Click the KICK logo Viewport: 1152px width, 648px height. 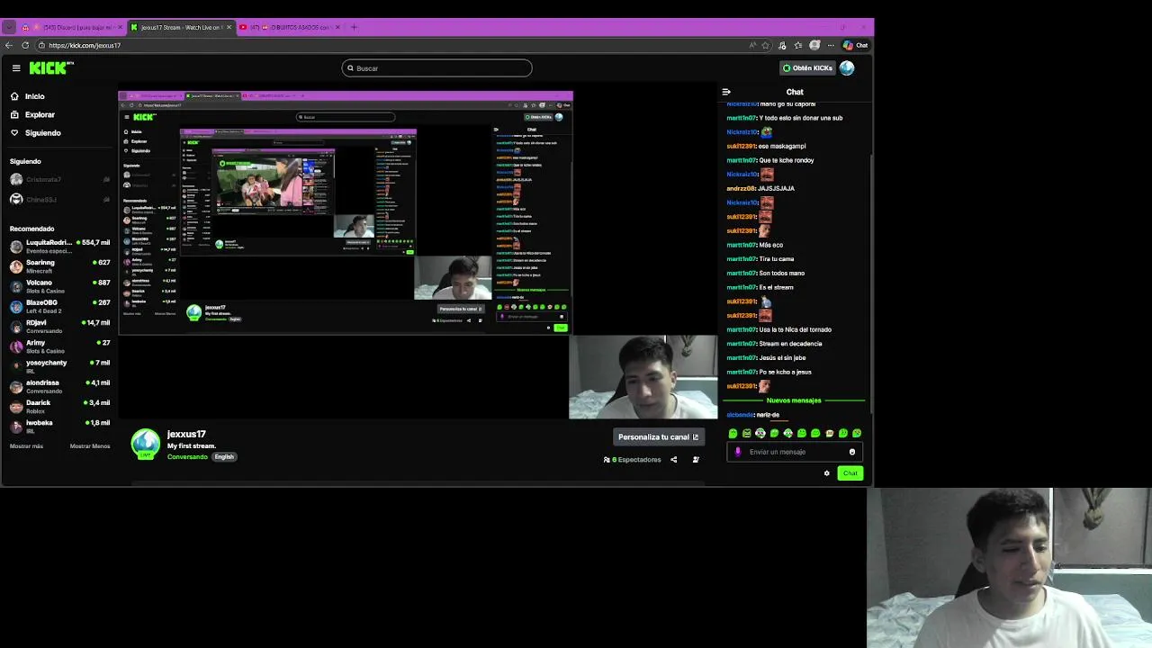coord(51,67)
